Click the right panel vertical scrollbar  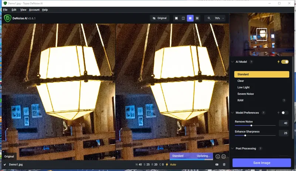[293, 98]
